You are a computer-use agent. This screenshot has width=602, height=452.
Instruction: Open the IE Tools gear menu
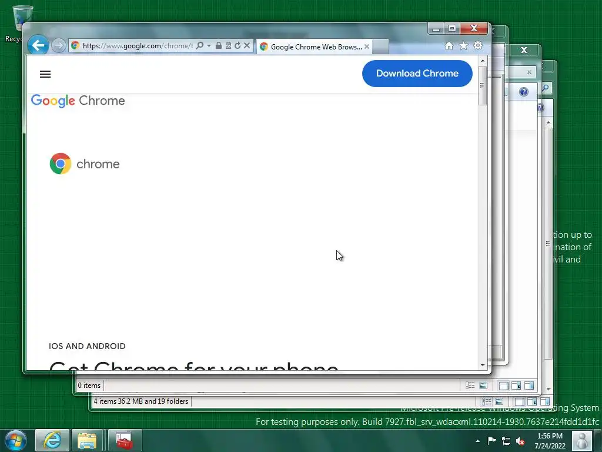coord(477,46)
